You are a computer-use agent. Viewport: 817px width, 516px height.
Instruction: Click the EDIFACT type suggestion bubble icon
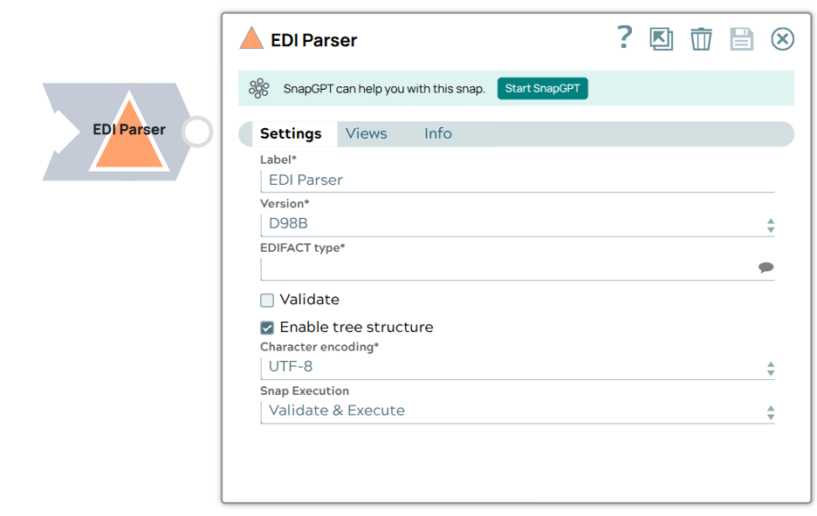(766, 268)
